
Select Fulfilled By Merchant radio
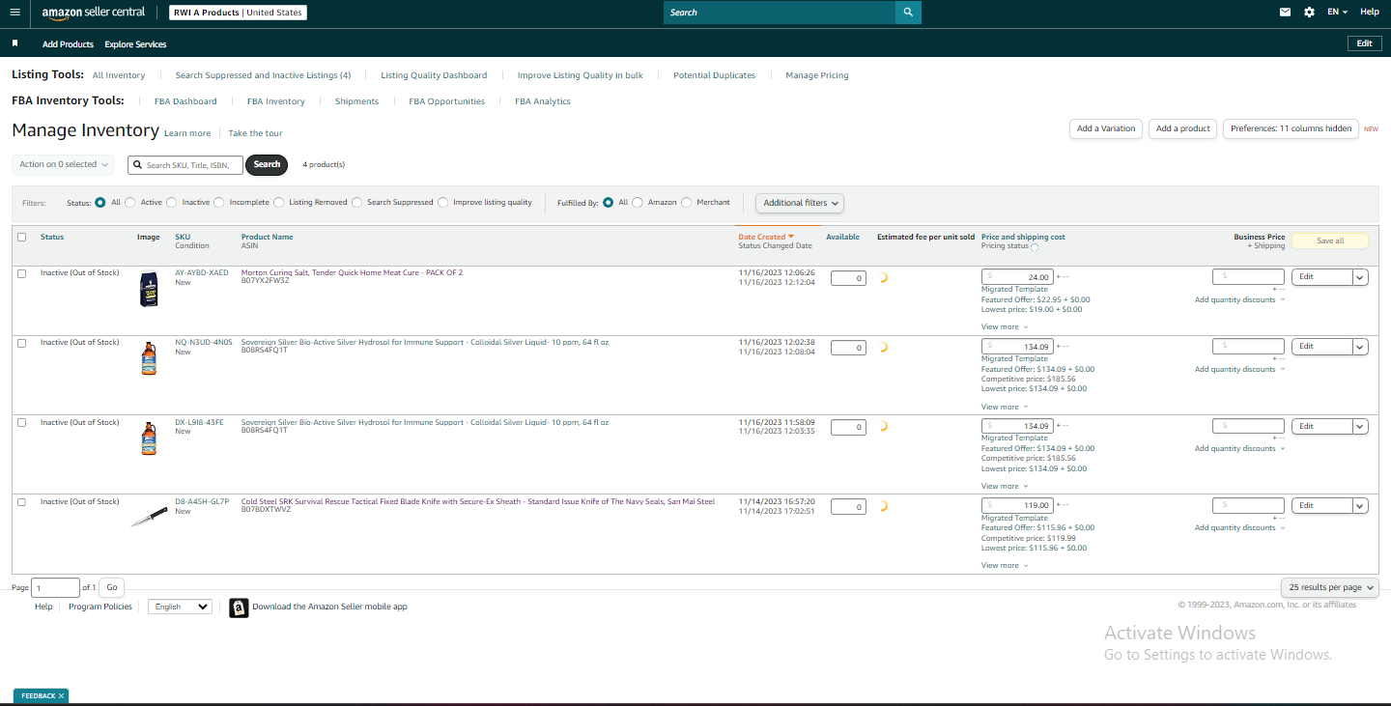point(687,203)
